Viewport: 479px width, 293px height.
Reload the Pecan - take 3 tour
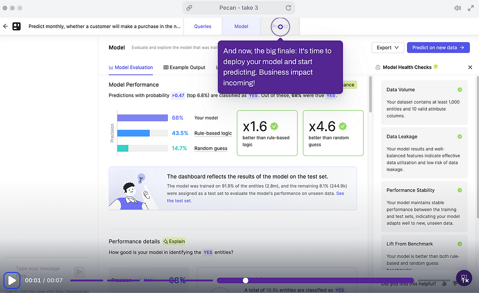pos(288,7)
